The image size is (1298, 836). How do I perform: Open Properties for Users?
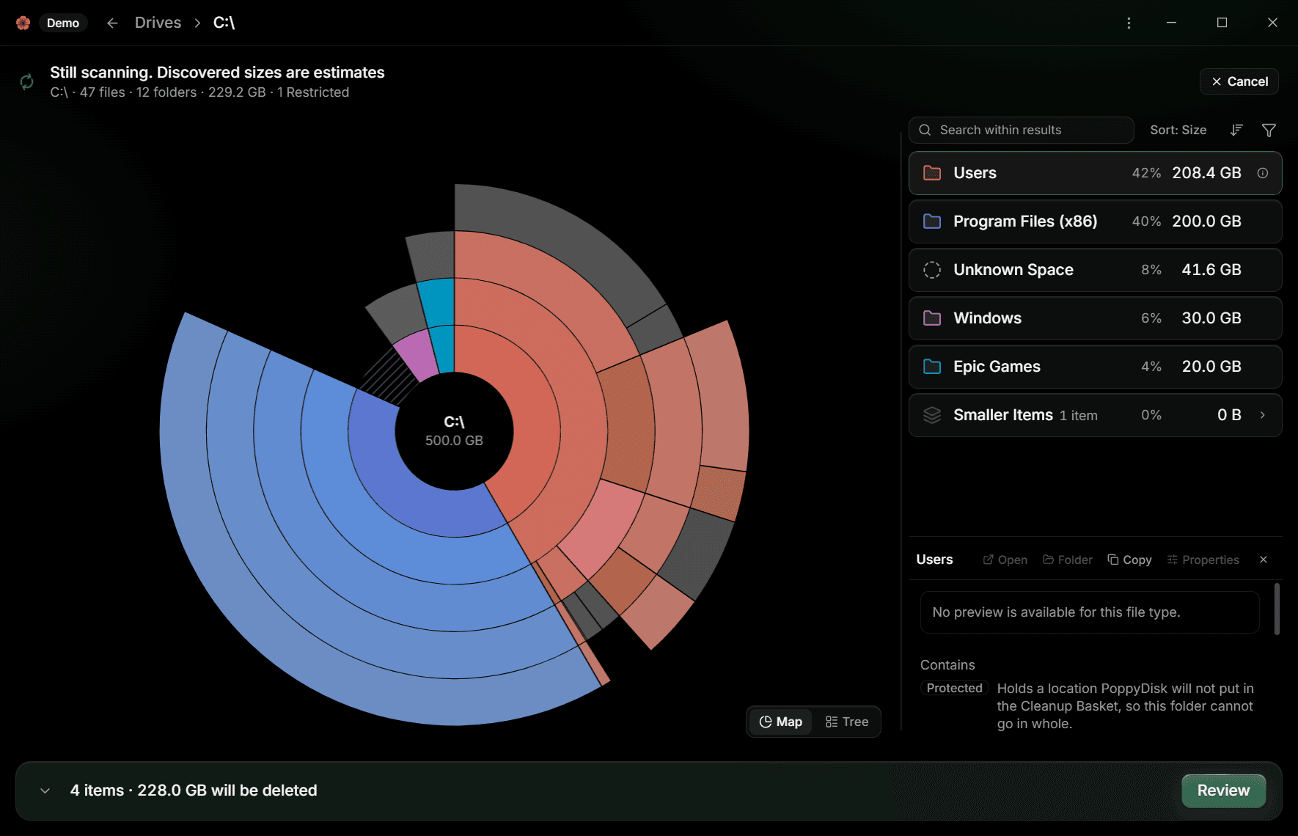click(x=1203, y=560)
